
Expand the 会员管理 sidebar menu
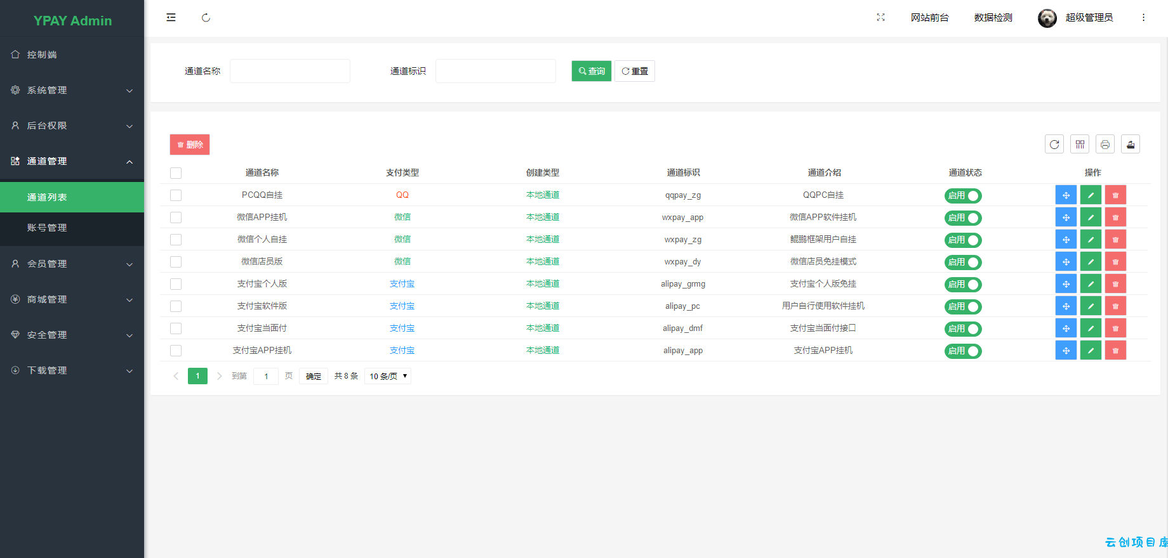(x=72, y=264)
